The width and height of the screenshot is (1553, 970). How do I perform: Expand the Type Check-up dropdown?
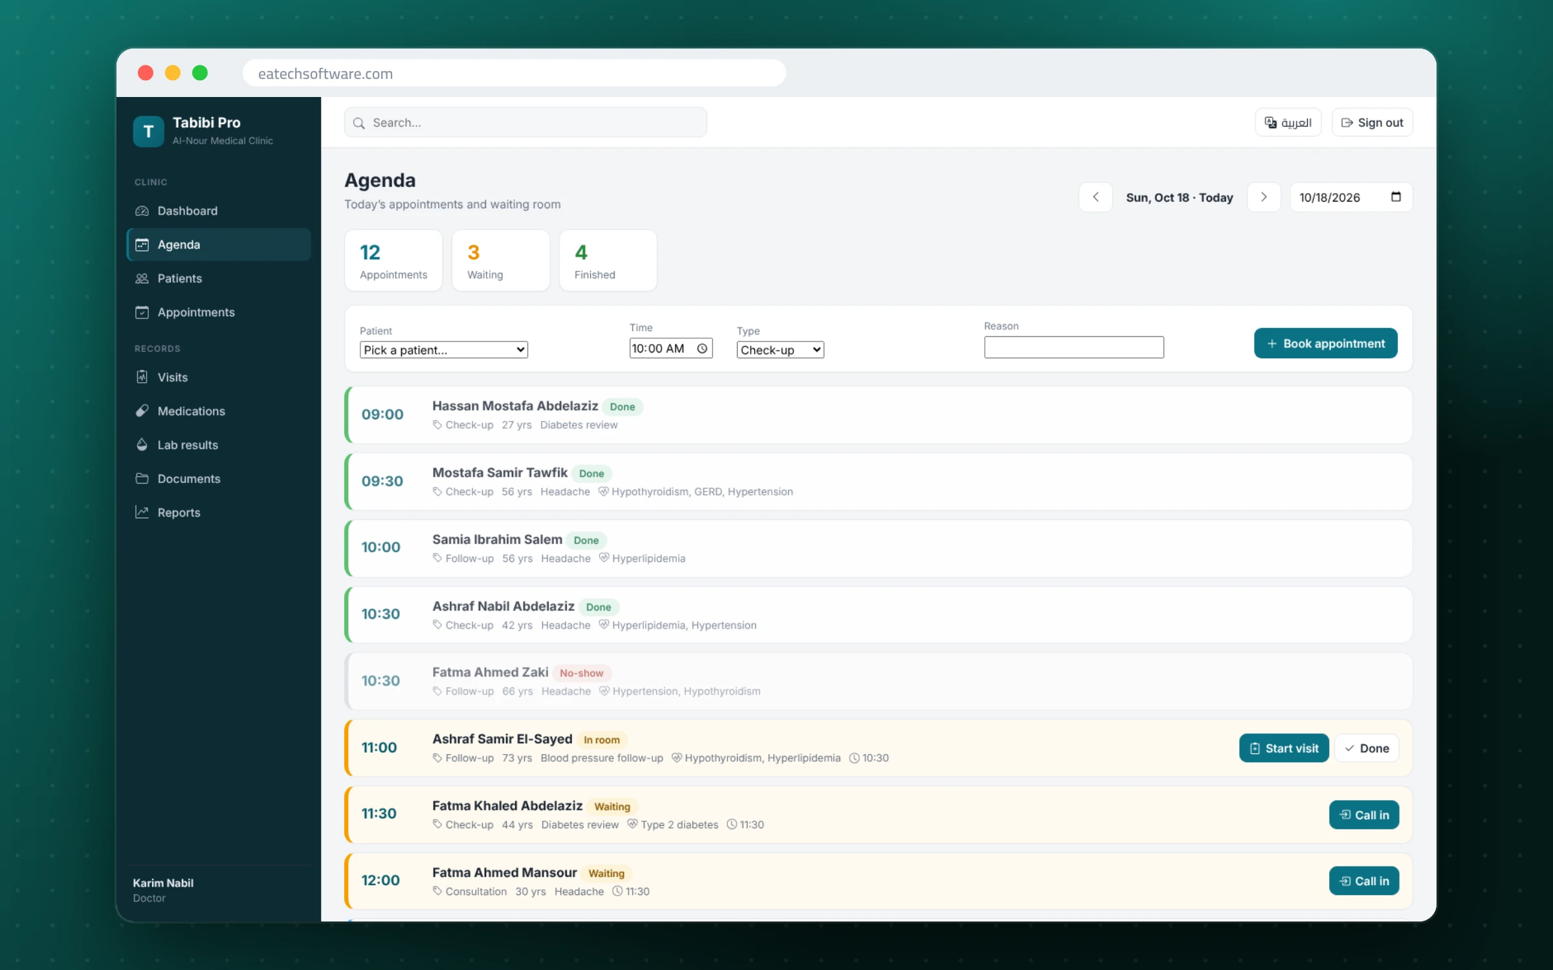click(780, 350)
